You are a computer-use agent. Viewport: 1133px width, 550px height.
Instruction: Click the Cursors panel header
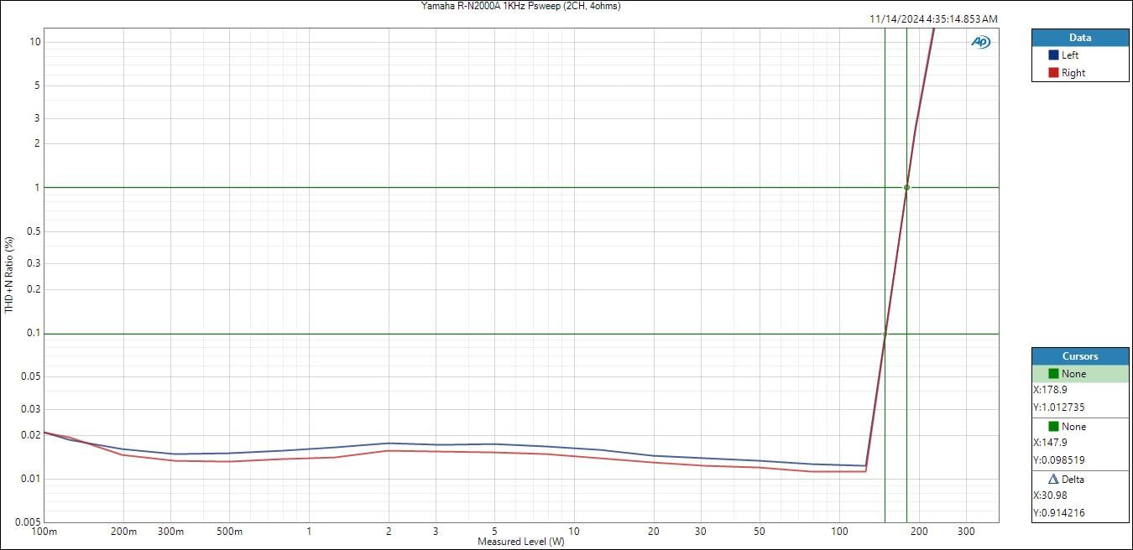tap(1080, 356)
